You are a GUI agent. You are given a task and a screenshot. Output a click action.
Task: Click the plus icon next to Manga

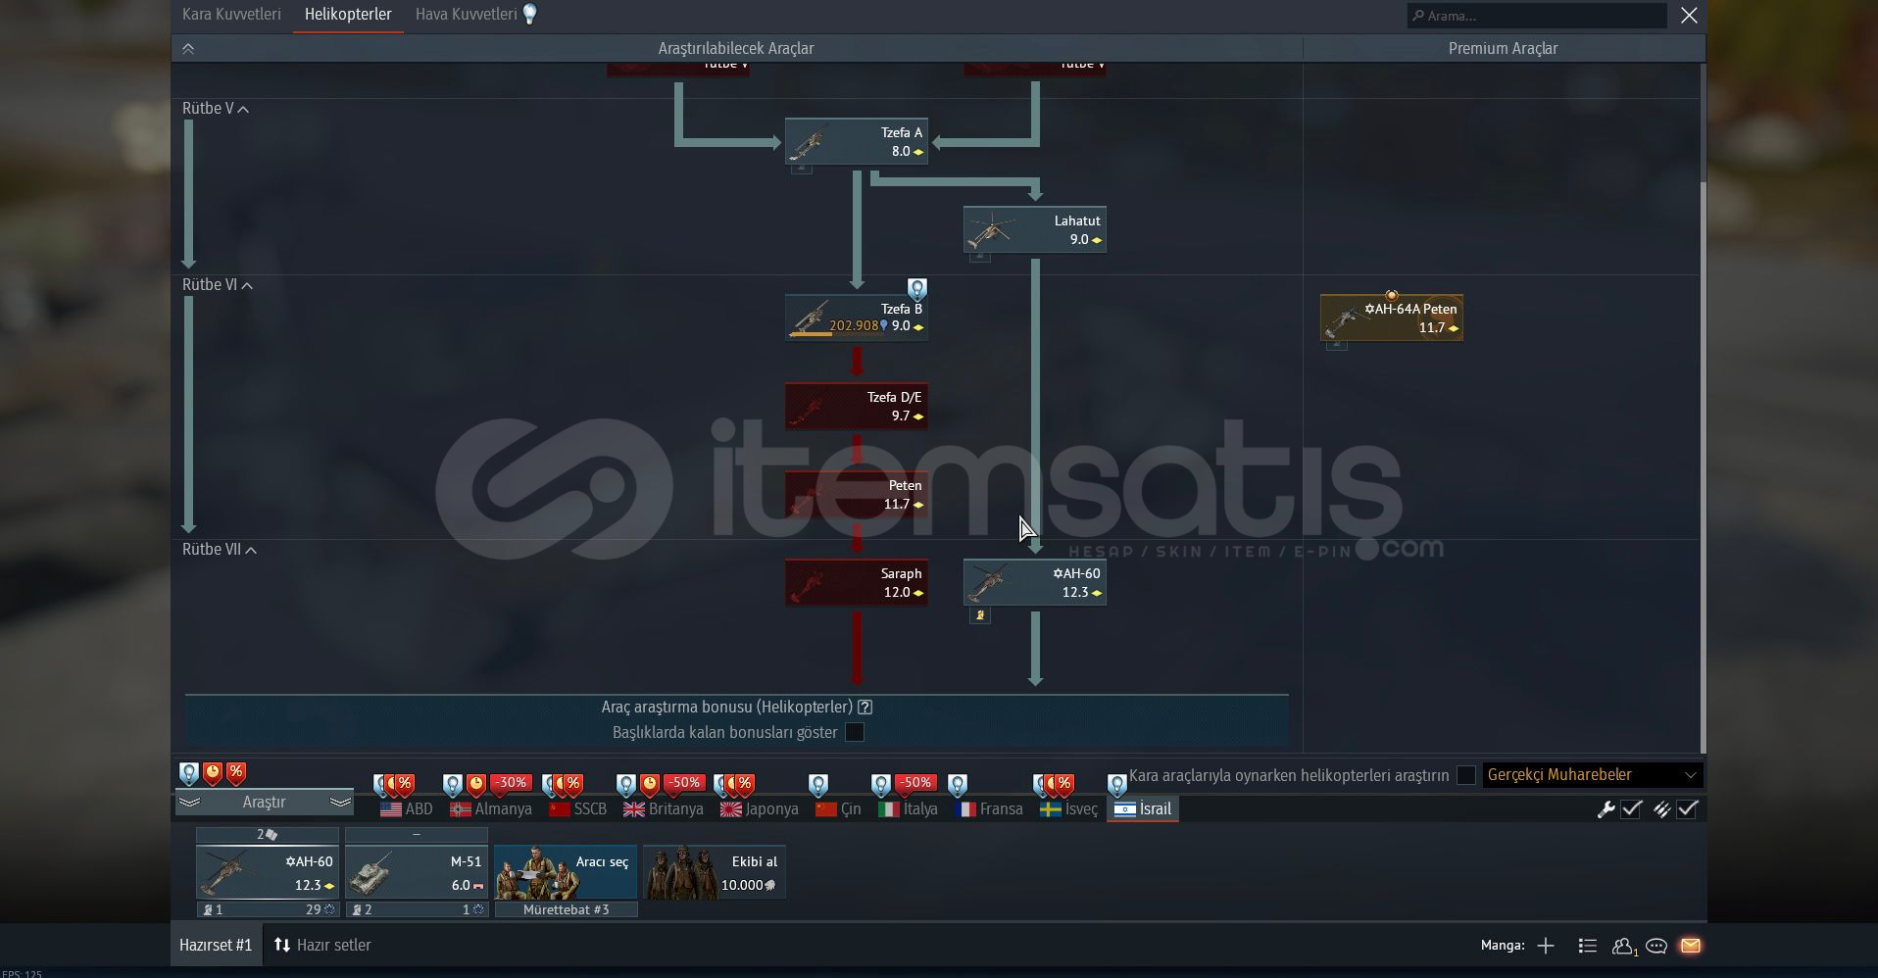(1546, 946)
